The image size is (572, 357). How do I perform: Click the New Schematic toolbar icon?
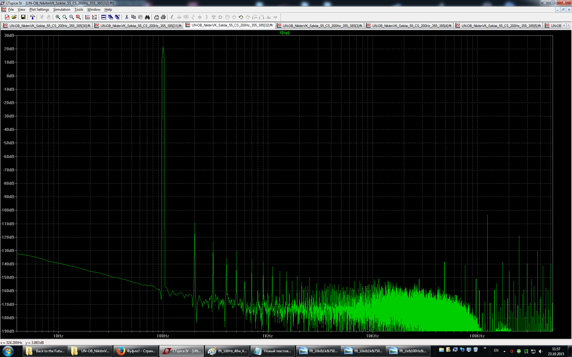[7, 17]
